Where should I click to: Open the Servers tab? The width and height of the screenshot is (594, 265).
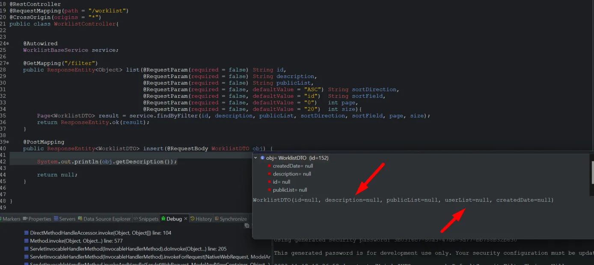(65, 219)
